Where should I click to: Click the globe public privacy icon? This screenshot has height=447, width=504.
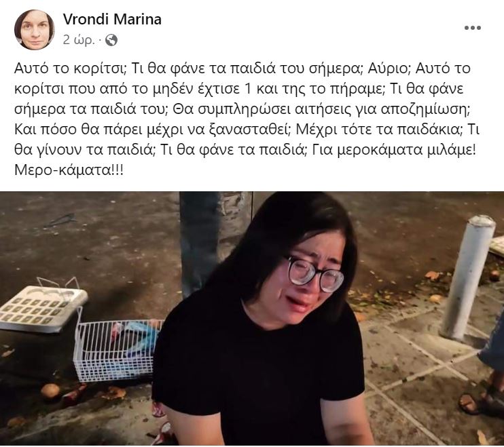[111, 40]
